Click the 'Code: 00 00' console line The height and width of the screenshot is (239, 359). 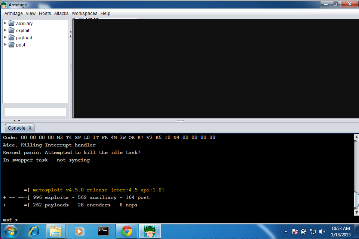click(x=109, y=137)
